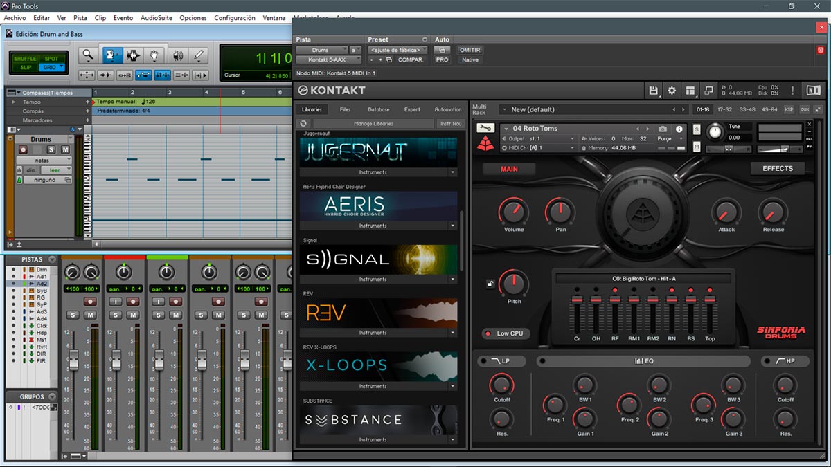The height and width of the screenshot is (467, 831).
Task: Select the Pencil tool in Pro Tools
Action: click(199, 55)
